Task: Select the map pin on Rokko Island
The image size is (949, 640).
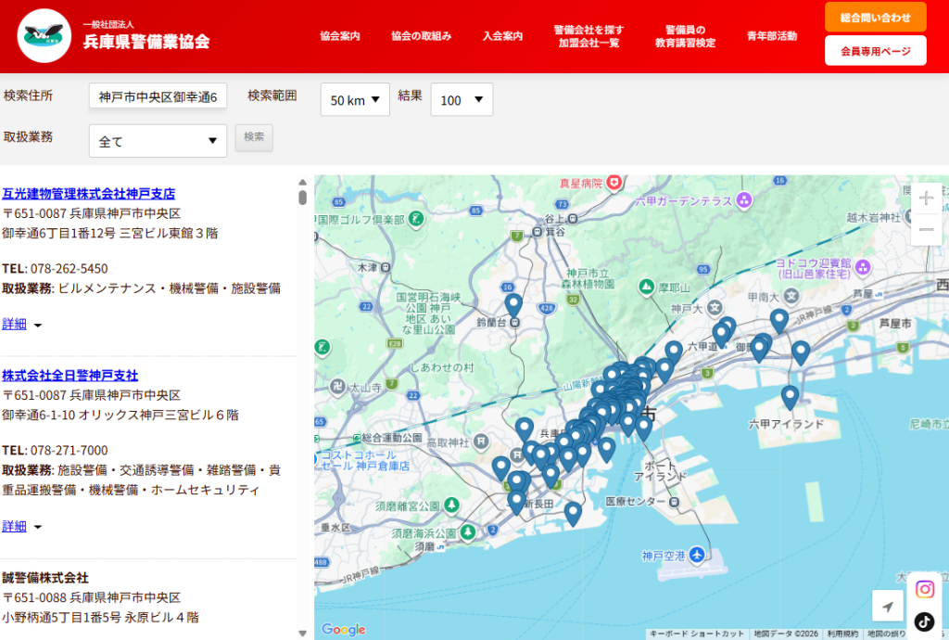Action: (x=790, y=396)
